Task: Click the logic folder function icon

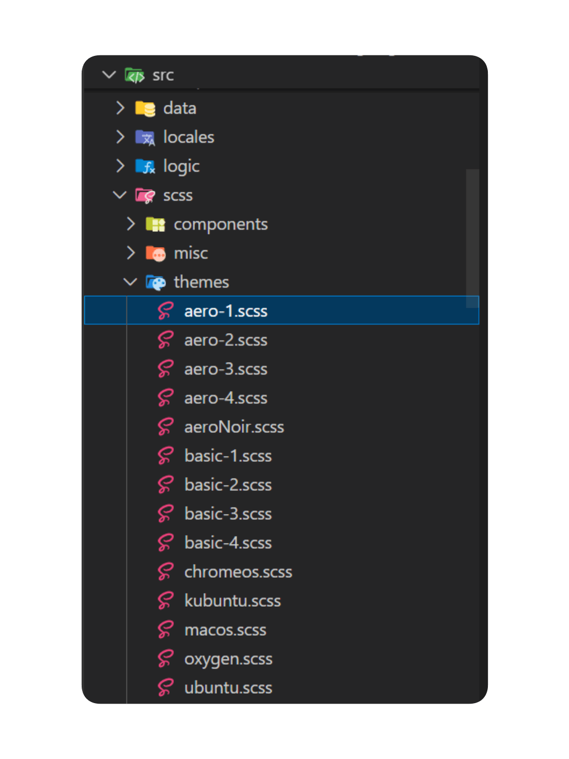Action: [x=146, y=166]
